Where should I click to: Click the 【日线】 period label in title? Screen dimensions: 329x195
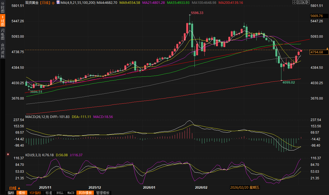point(45,3)
